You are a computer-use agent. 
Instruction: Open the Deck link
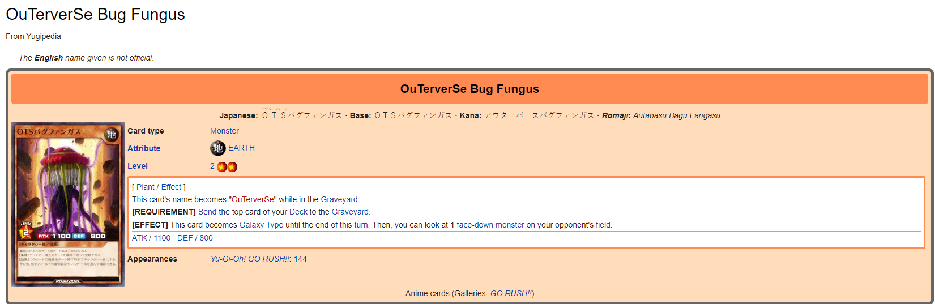pyautogui.click(x=298, y=212)
